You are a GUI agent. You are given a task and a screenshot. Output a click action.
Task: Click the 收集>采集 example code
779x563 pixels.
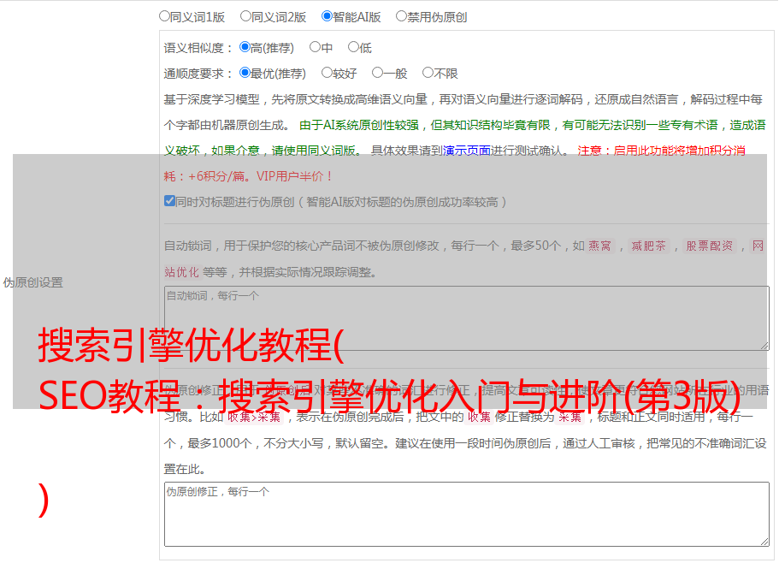click(x=254, y=417)
